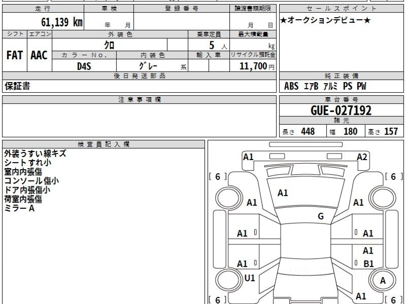Select the 保証書 entry under later-shipped parts

tap(17, 86)
